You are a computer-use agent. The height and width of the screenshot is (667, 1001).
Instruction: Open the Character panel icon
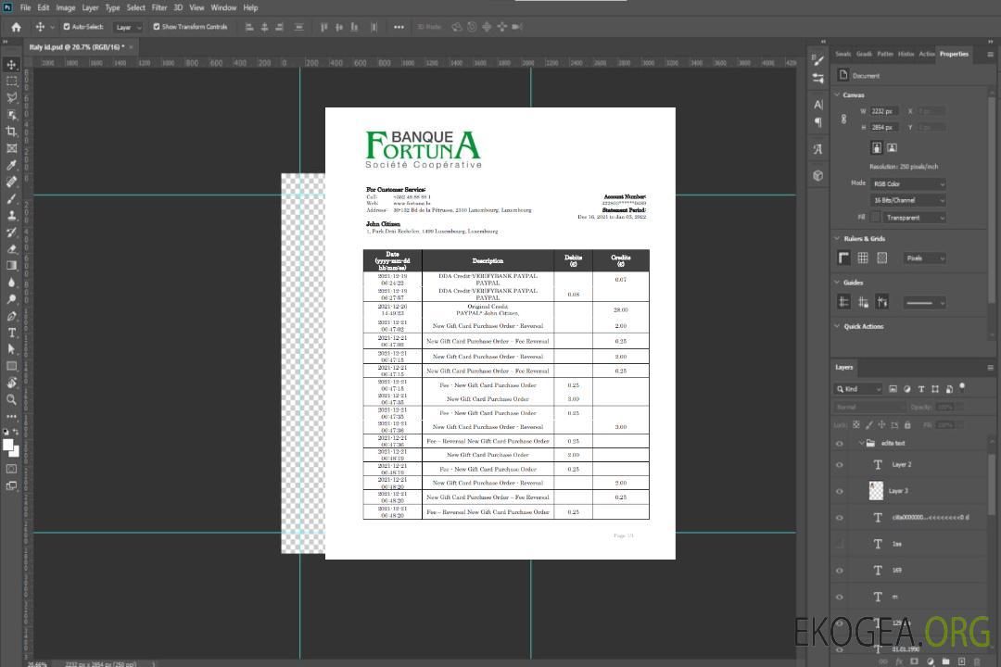point(817,105)
